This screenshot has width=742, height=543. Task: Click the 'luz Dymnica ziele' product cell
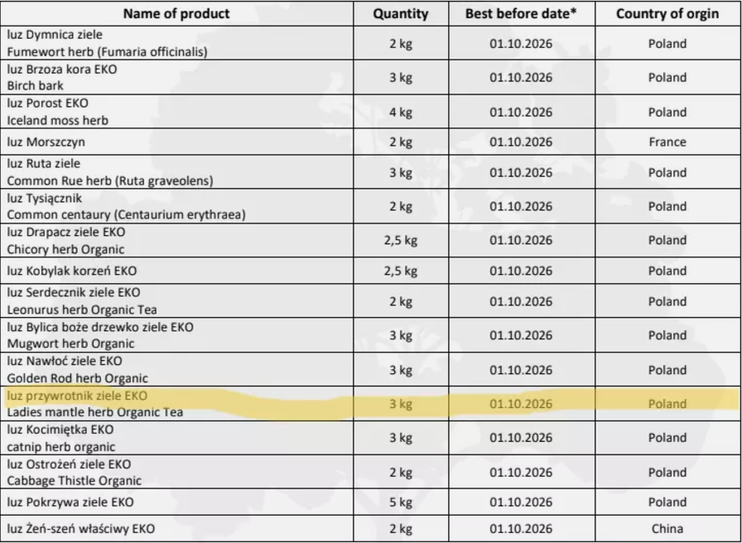point(176,43)
